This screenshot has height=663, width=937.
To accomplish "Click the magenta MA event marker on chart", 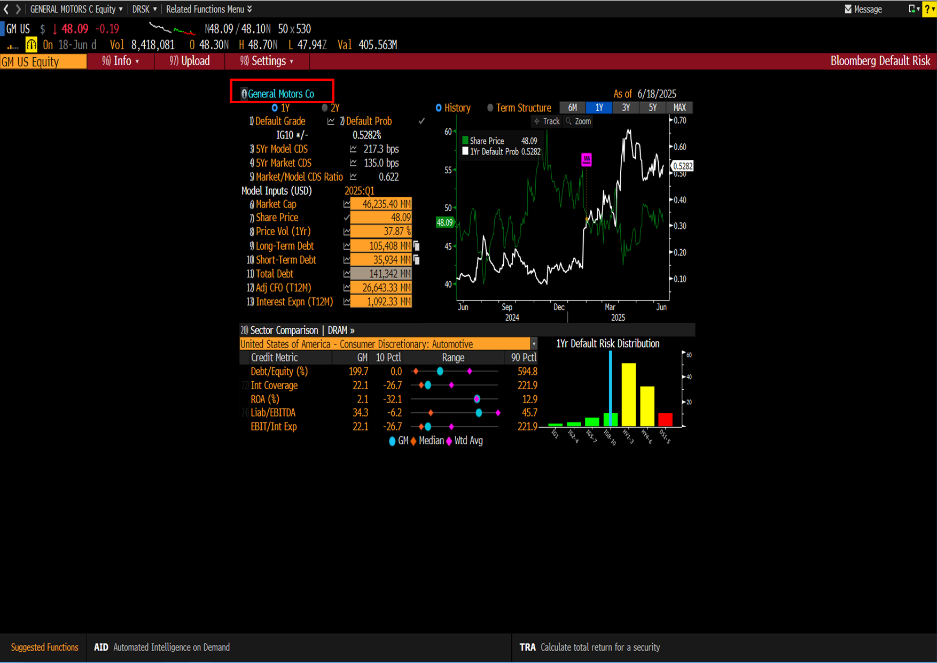I will click(587, 159).
